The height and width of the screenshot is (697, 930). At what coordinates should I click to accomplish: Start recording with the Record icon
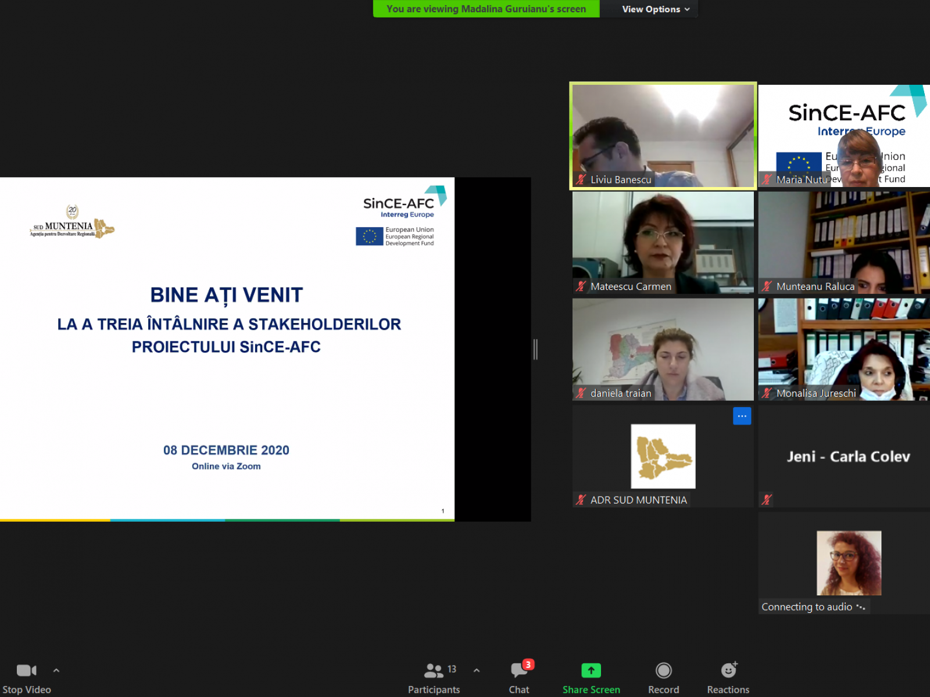(663, 671)
